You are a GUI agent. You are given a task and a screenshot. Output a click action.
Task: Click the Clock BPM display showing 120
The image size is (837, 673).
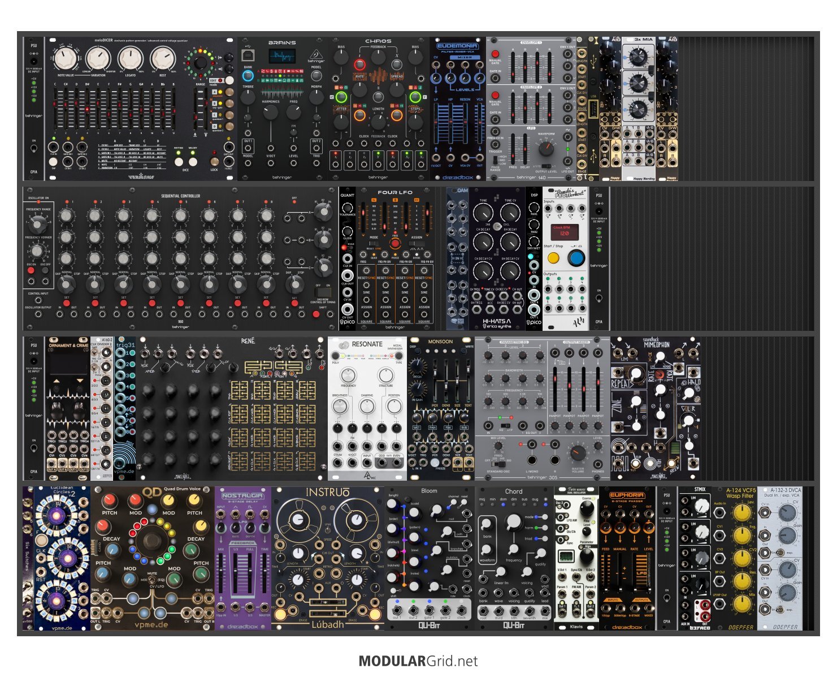[563, 232]
